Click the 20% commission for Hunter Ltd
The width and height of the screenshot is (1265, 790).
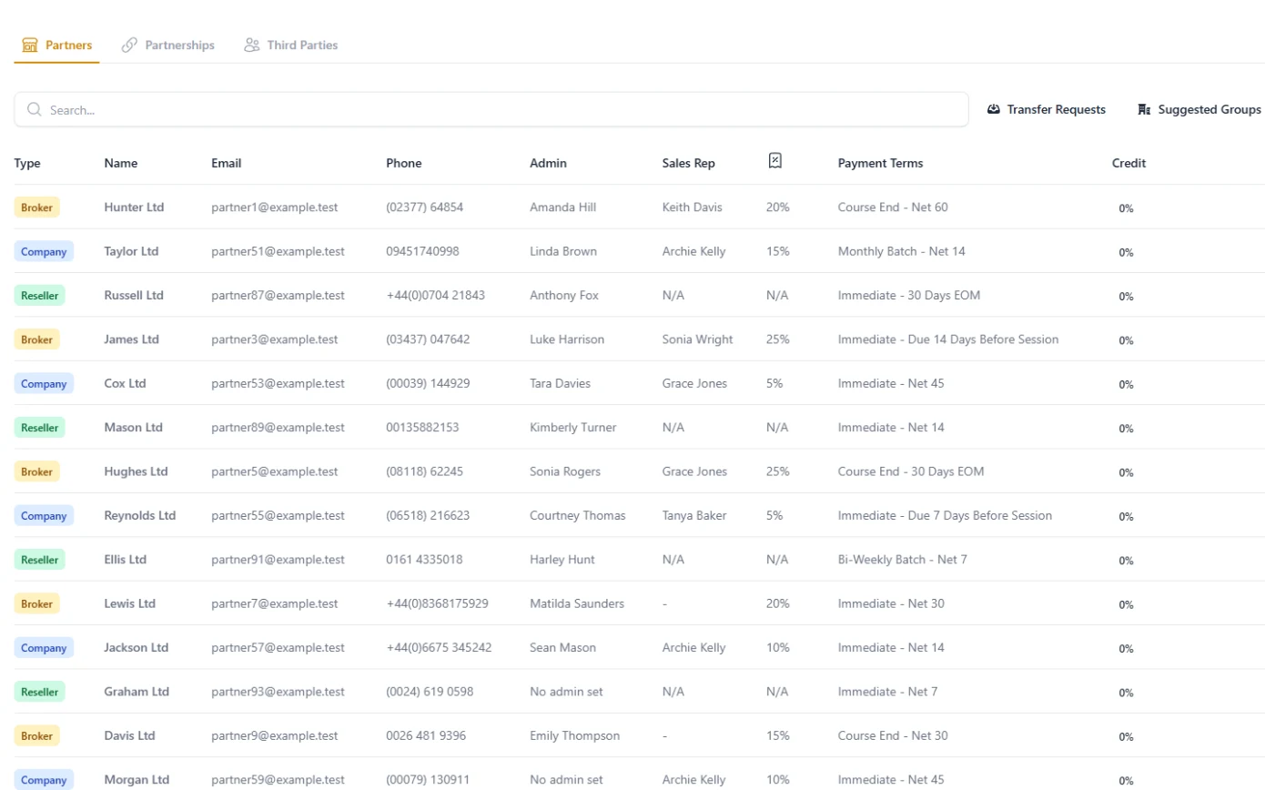[x=778, y=208]
